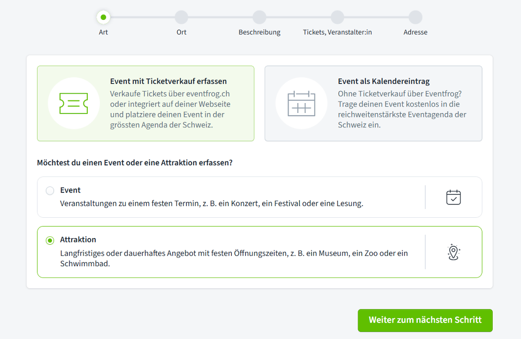Screen dimensions: 521x339
Task: Select the Attraktion radio button
Action: tap(50, 240)
